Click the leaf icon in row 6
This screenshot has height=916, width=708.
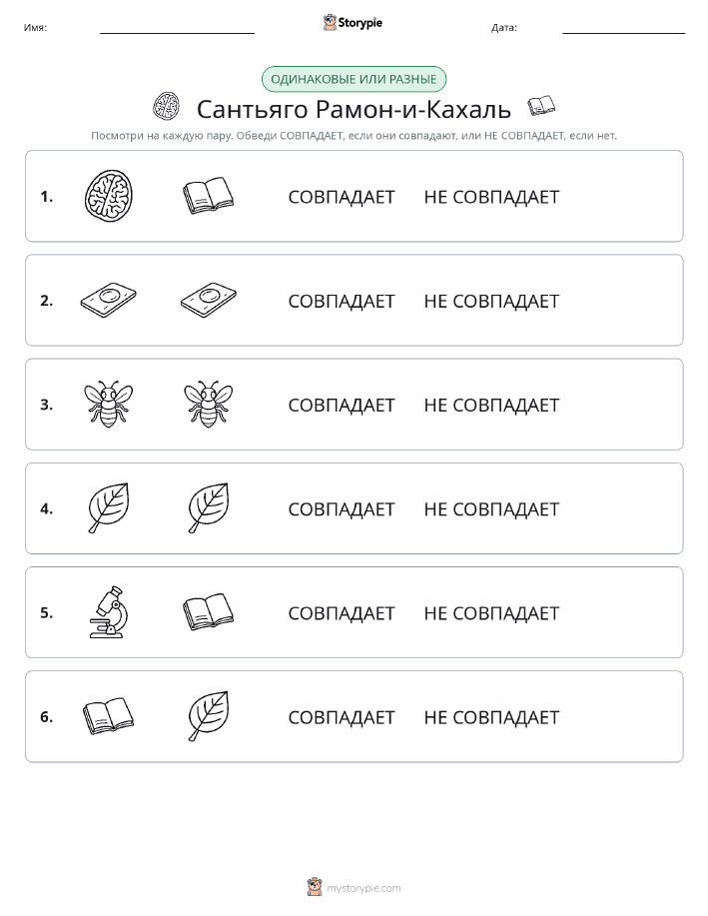tap(208, 716)
